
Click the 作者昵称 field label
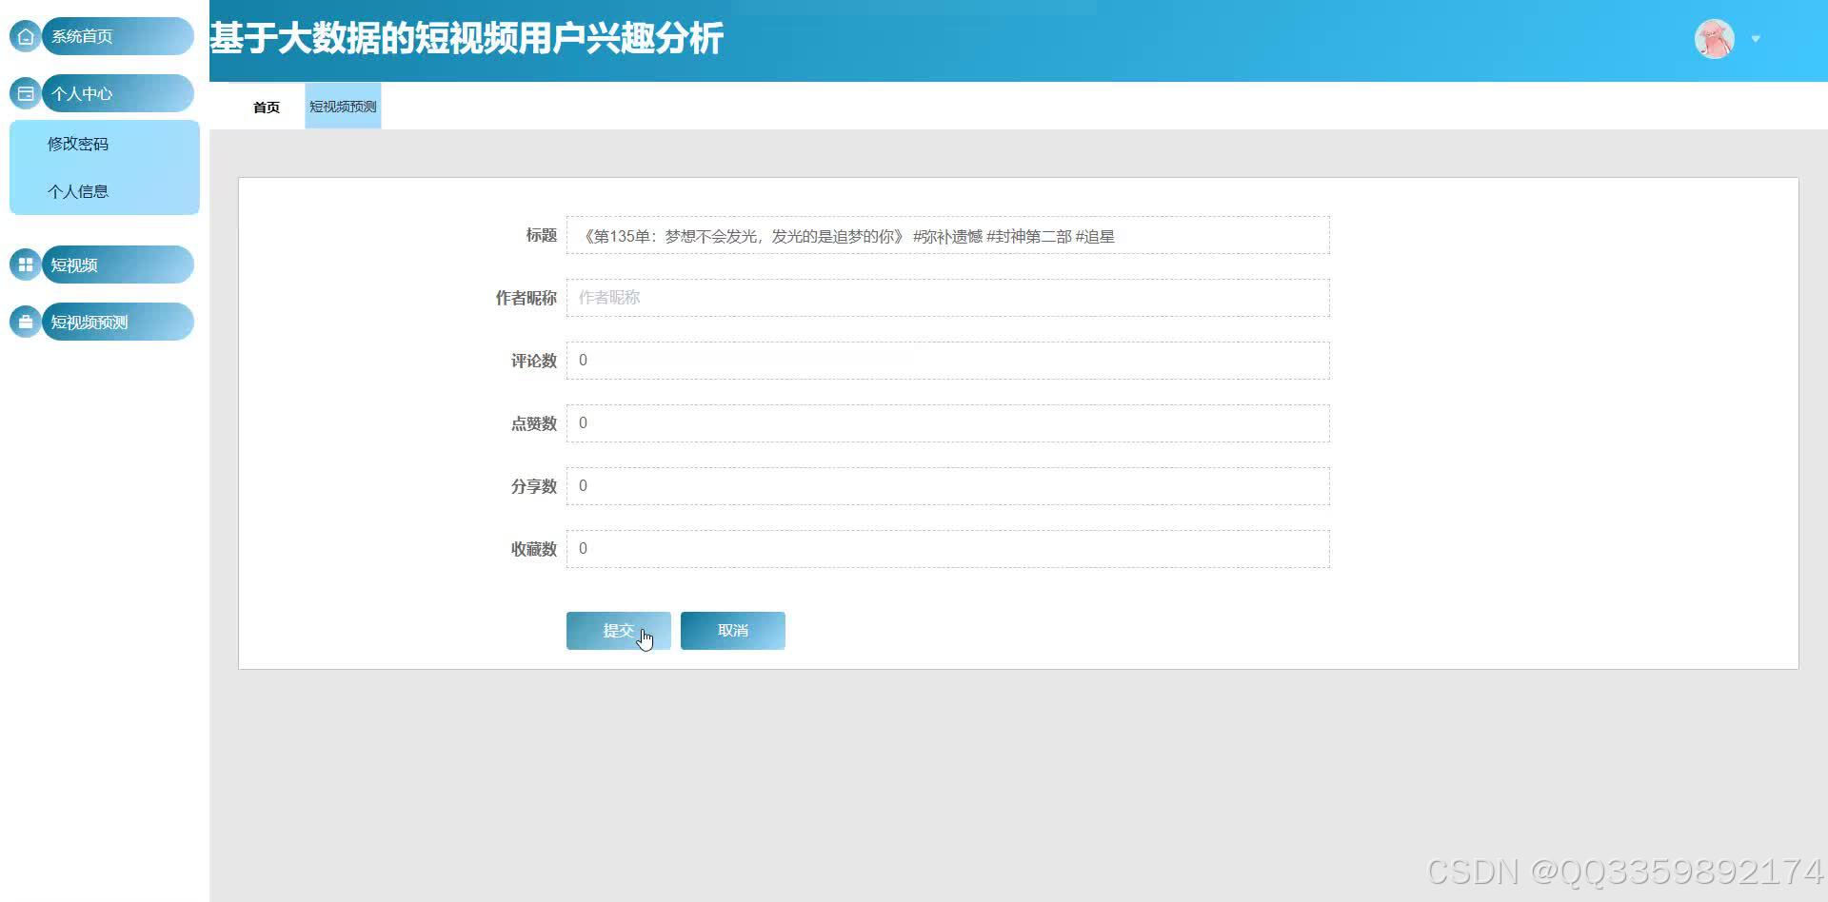[526, 298]
